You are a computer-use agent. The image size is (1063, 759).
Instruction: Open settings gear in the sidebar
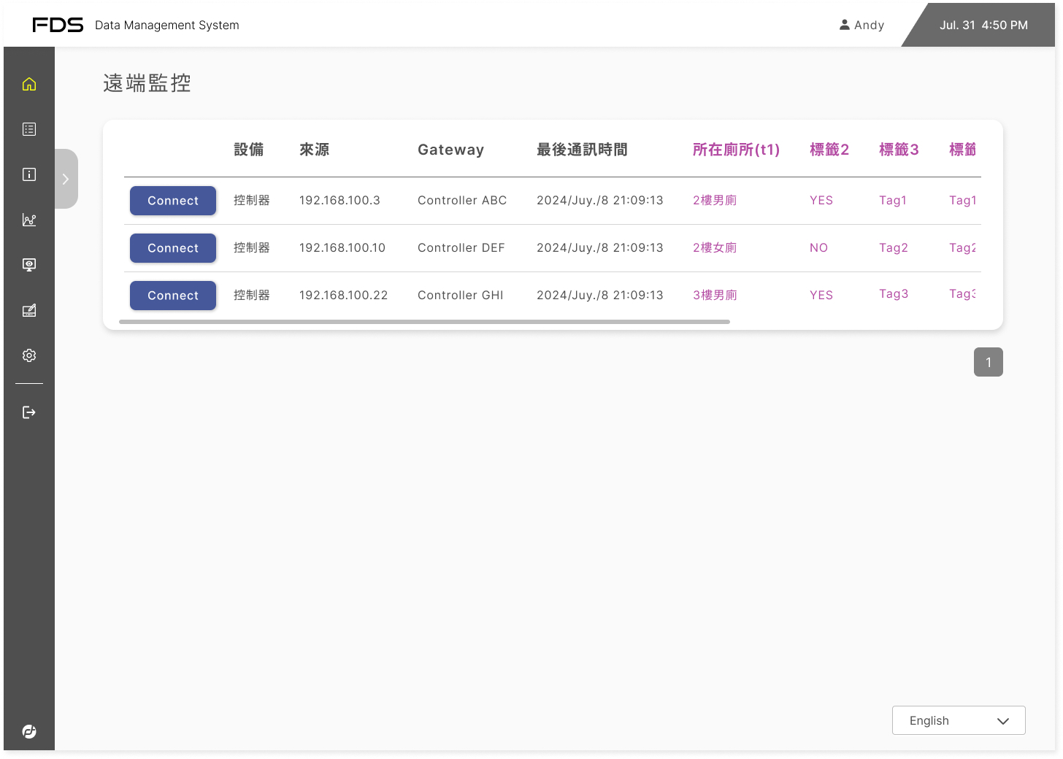click(29, 355)
